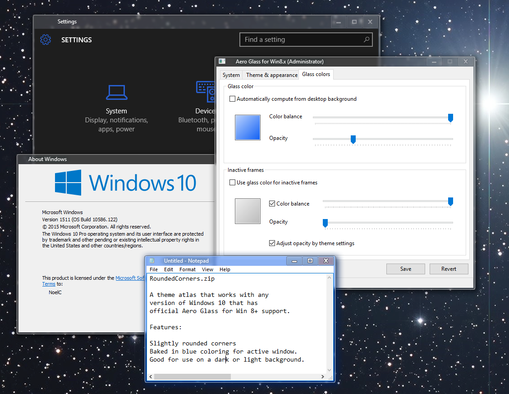Close the Notepad window

tap(326, 260)
